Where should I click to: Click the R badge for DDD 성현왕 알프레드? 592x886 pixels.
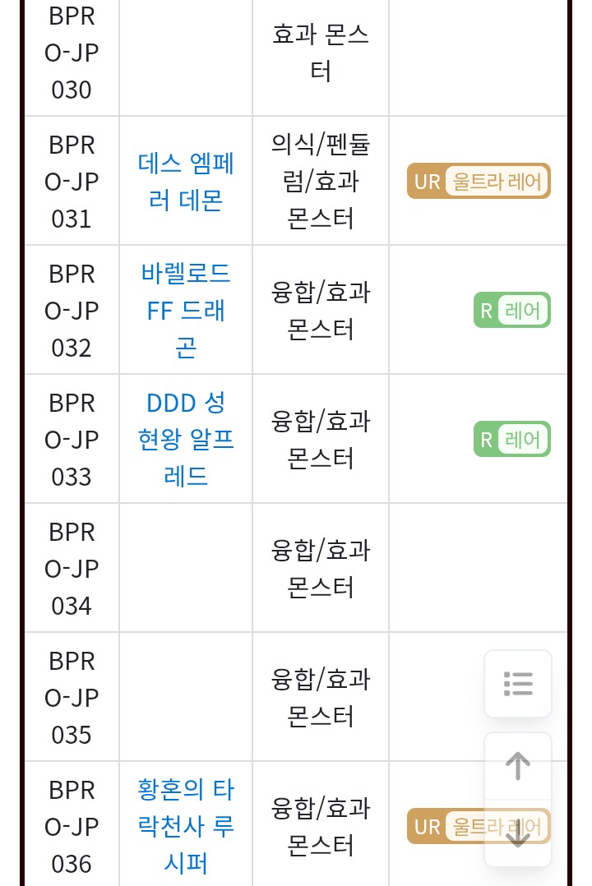[486, 440]
